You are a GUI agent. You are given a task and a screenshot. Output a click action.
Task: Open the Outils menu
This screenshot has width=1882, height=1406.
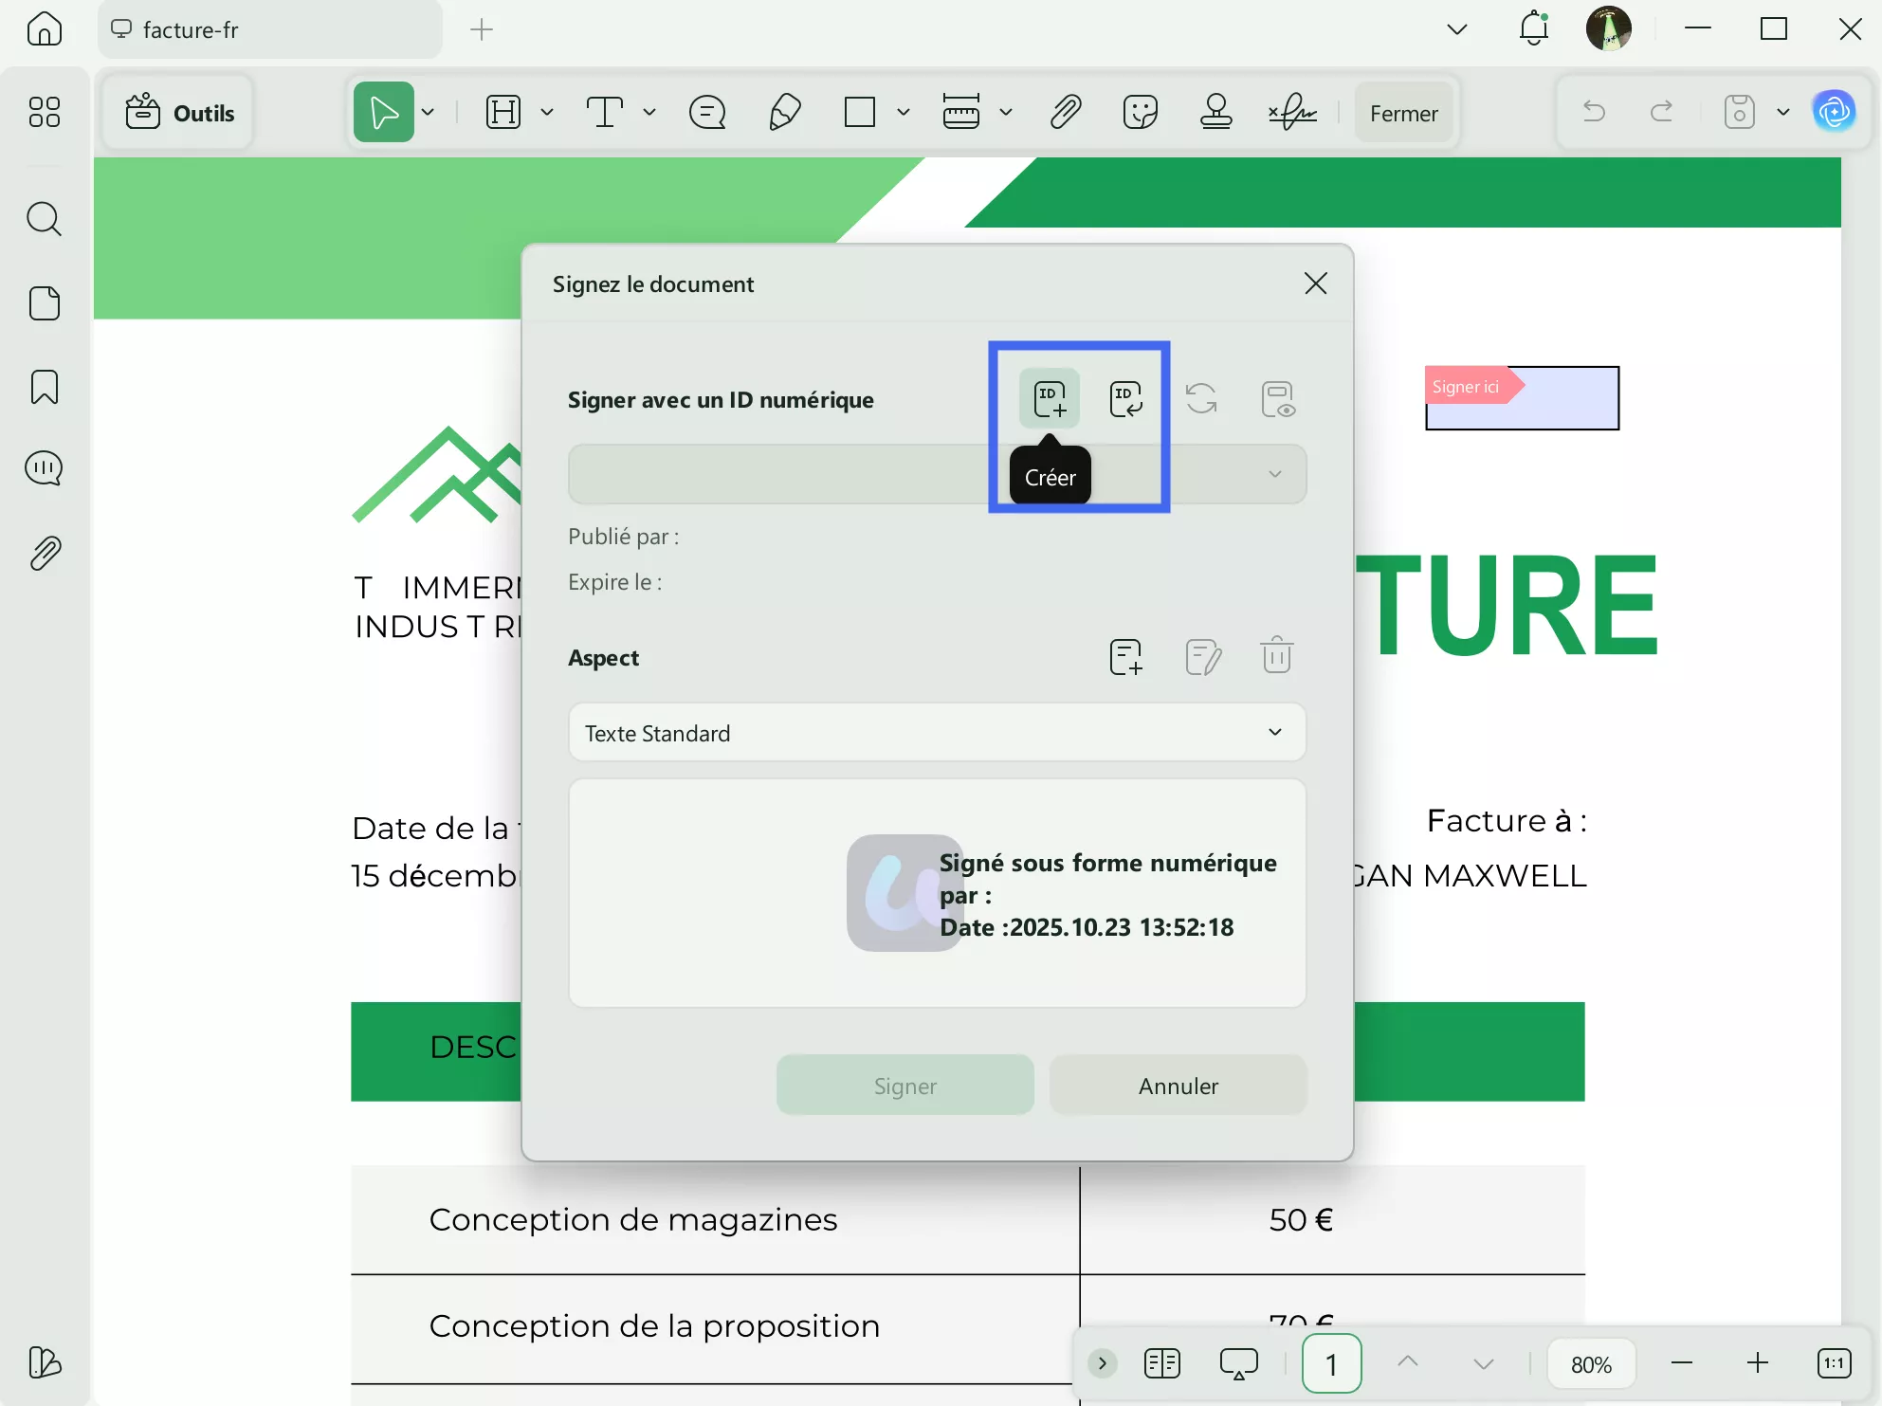click(x=179, y=113)
